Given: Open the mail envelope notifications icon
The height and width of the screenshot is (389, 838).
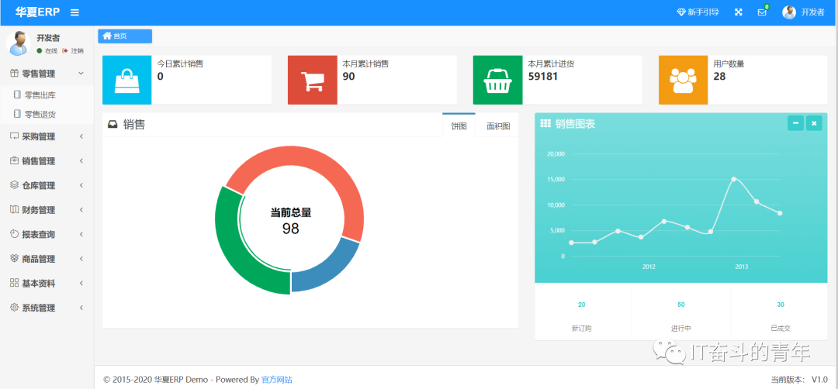Looking at the screenshot, I should click(x=762, y=12).
